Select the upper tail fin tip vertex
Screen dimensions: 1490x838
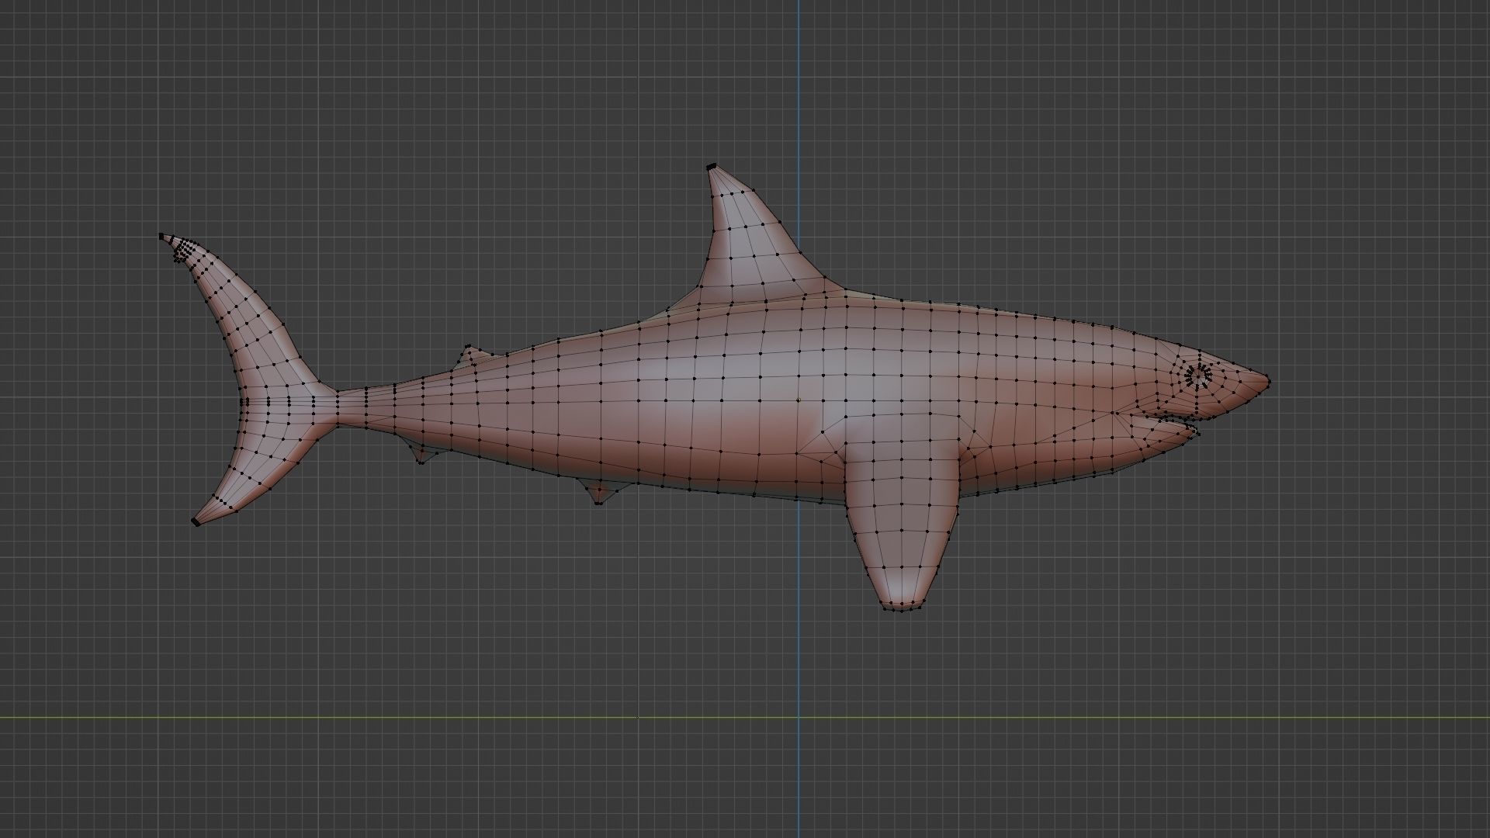click(x=161, y=236)
